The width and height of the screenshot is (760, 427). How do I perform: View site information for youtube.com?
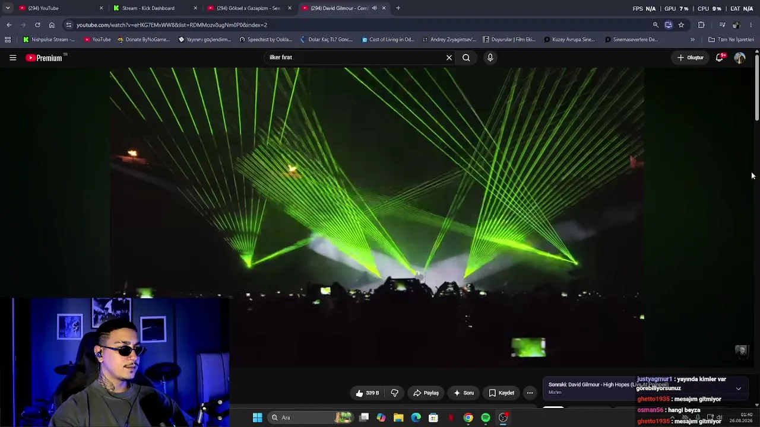[x=69, y=25]
